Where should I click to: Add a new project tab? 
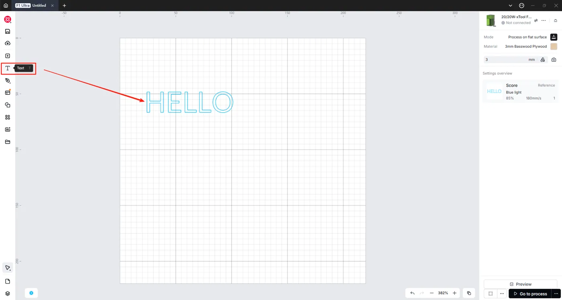[x=64, y=6]
